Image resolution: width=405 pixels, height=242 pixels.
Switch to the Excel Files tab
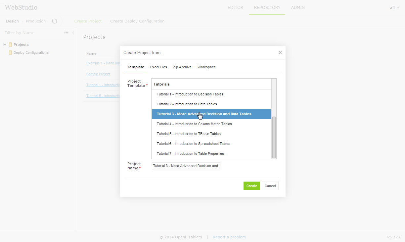158,67
